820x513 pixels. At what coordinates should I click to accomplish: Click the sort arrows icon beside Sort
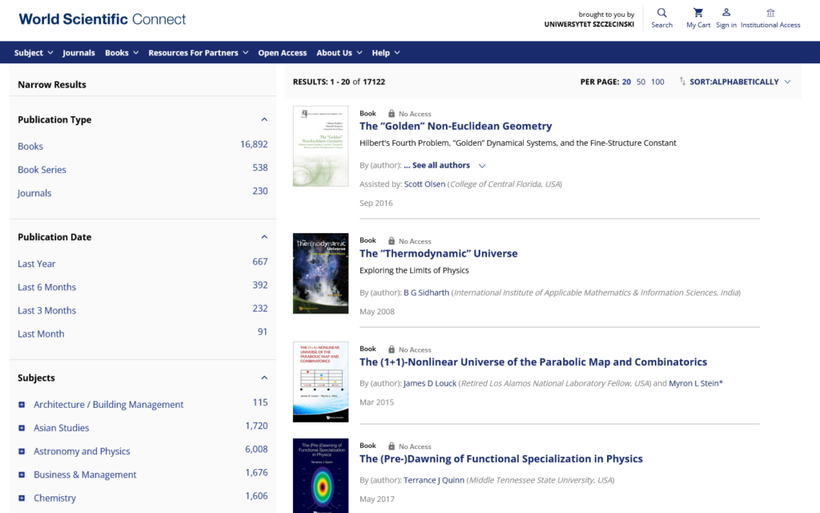pyautogui.click(x=682, y=82)
